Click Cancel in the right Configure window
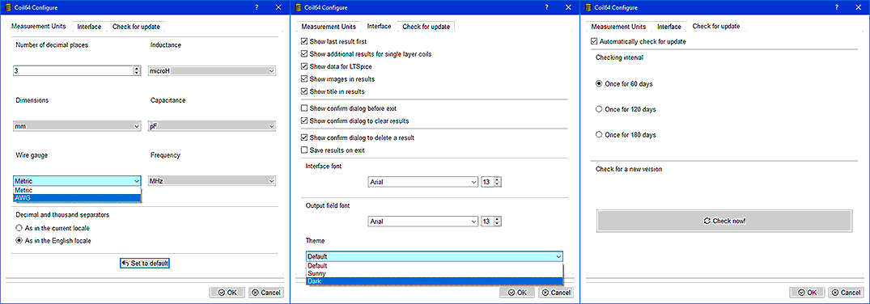 coord(847,293)
